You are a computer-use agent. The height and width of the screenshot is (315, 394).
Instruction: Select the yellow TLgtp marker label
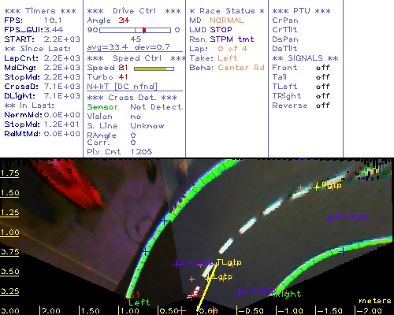pos(229,262)
